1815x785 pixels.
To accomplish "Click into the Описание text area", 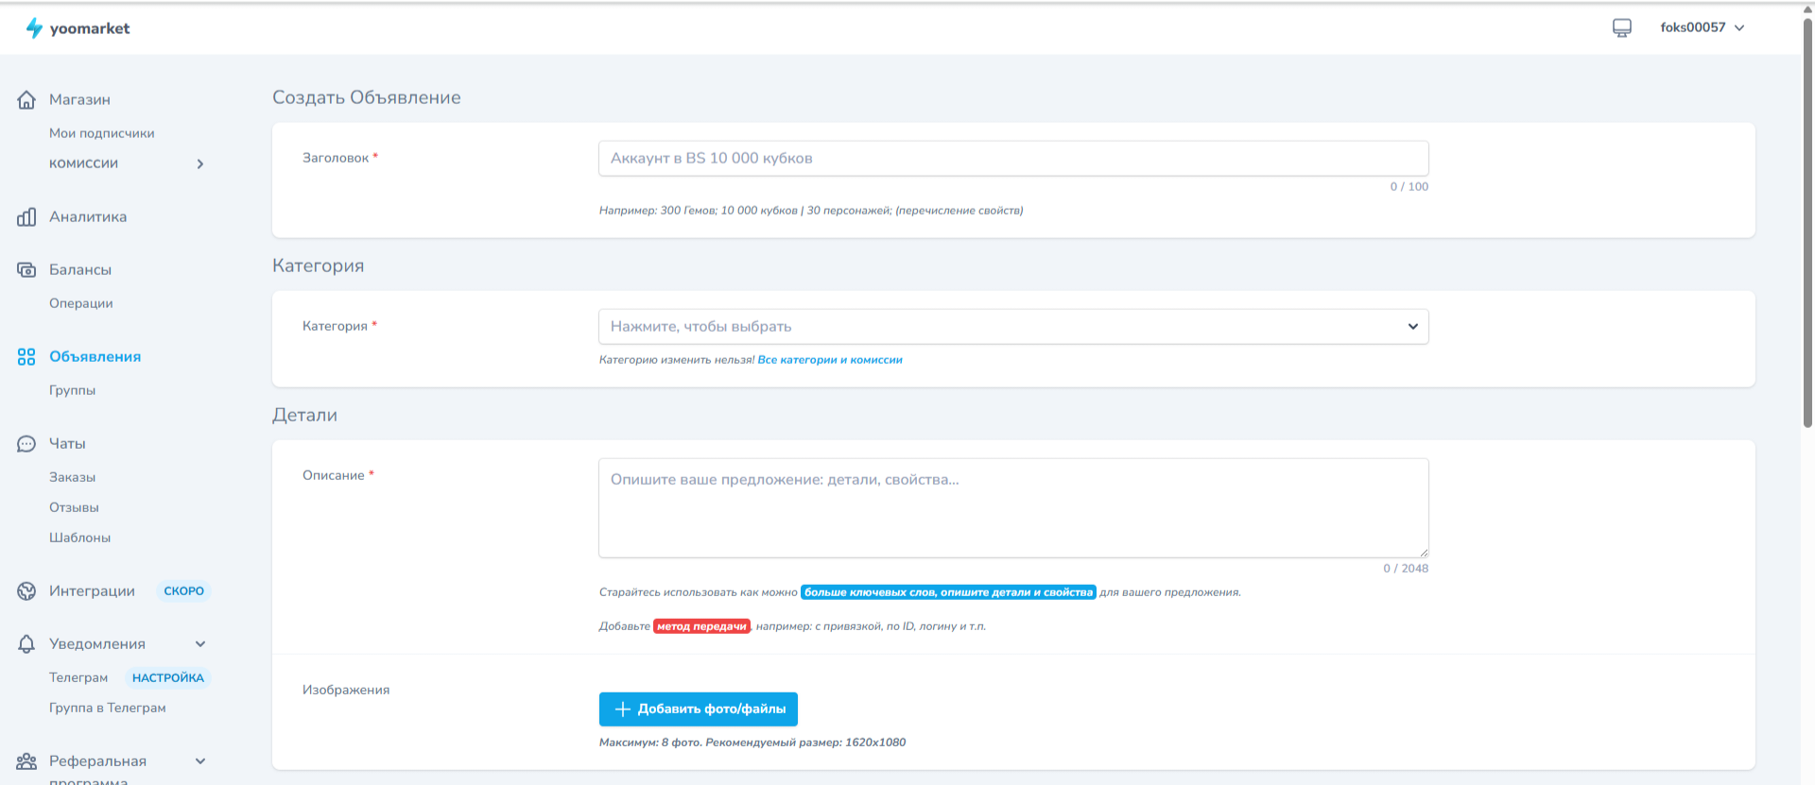I will click(1012, 508).
